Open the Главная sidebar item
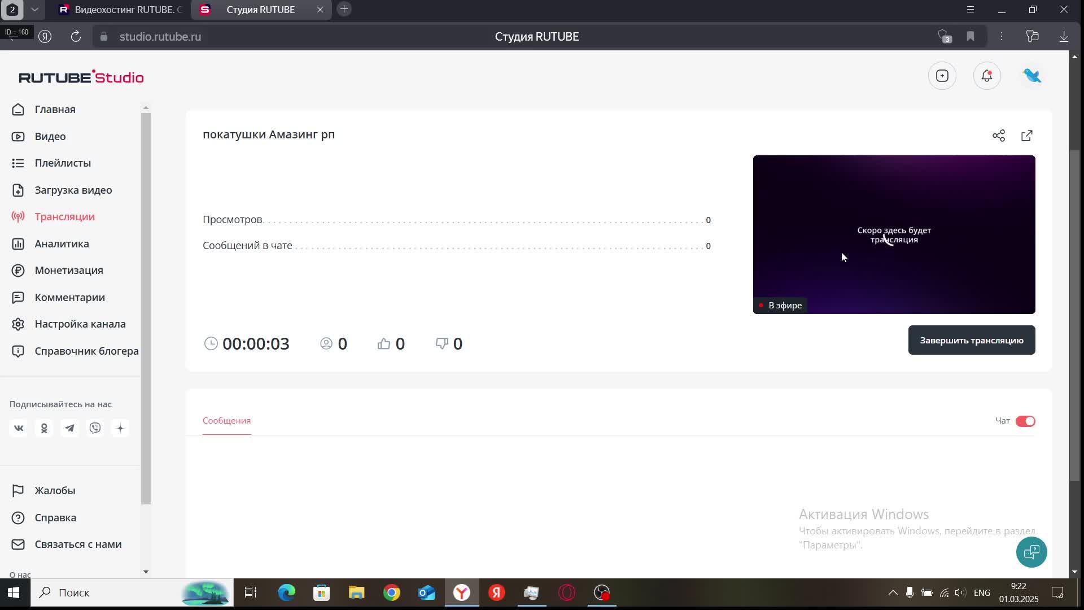Viewport: 1084px width, 610px height. point(55,110)
